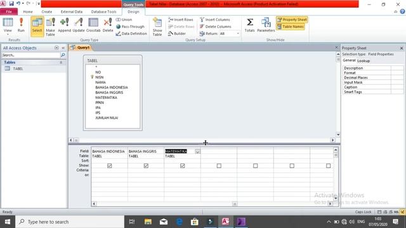
Task: Click the Data Definition query option
Action: [131, 34]
